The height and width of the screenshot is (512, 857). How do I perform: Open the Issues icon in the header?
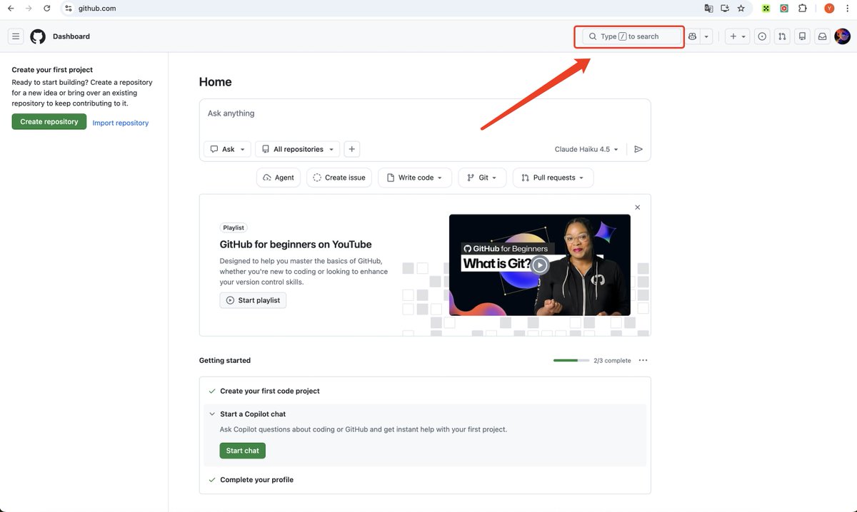762,36
